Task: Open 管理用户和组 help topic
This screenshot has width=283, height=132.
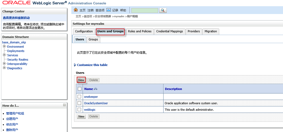Action: [15, 113]
